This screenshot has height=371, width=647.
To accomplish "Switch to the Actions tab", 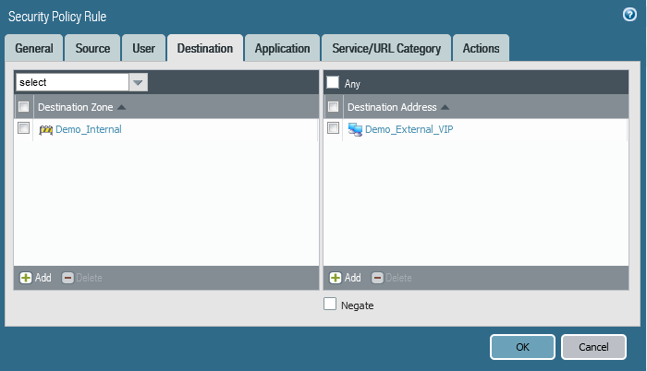I will (x=482, y=48).
